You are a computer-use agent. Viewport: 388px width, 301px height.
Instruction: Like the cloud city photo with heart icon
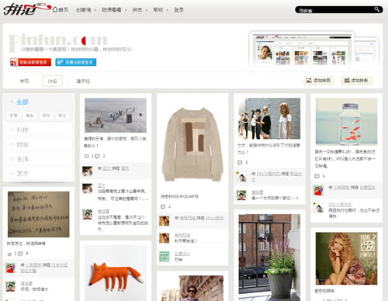[87, 156]
